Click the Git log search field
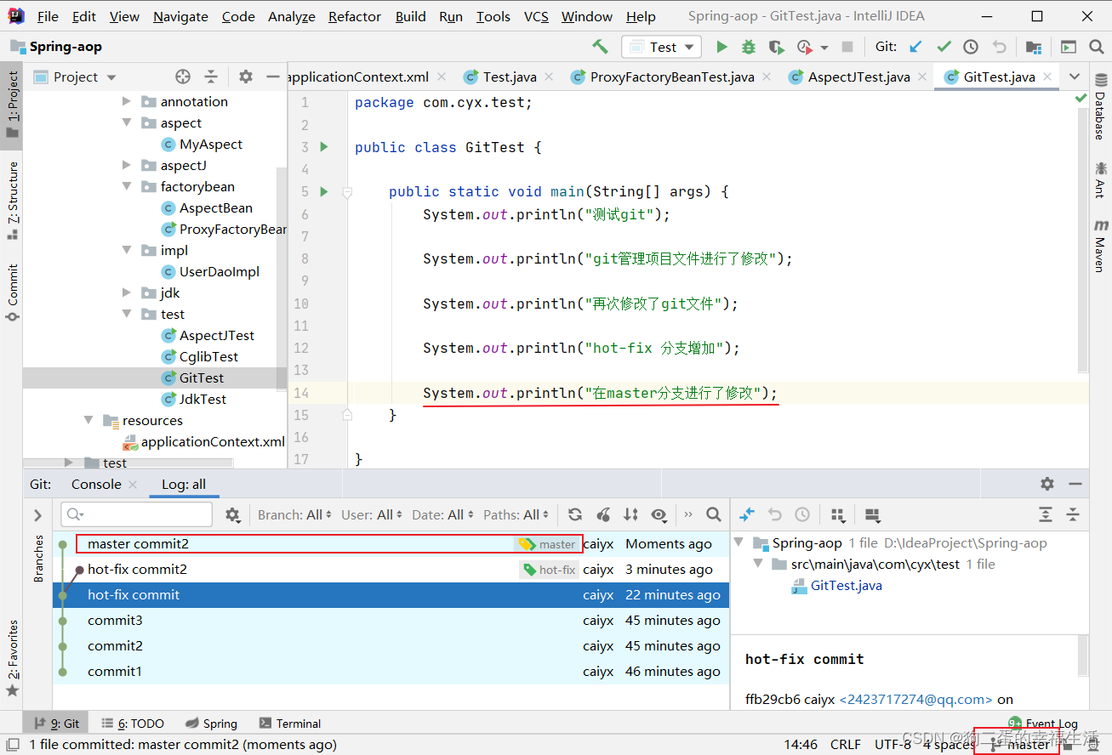Viewport: 1112px width, 755px height. click(137, 514)
